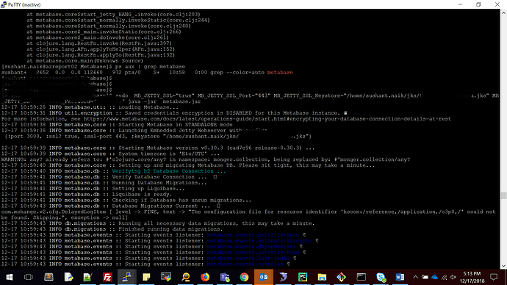Click the 'System timezone is Etc/UTC' line
This screenshot has width=507, height=285.
(110, 154)
